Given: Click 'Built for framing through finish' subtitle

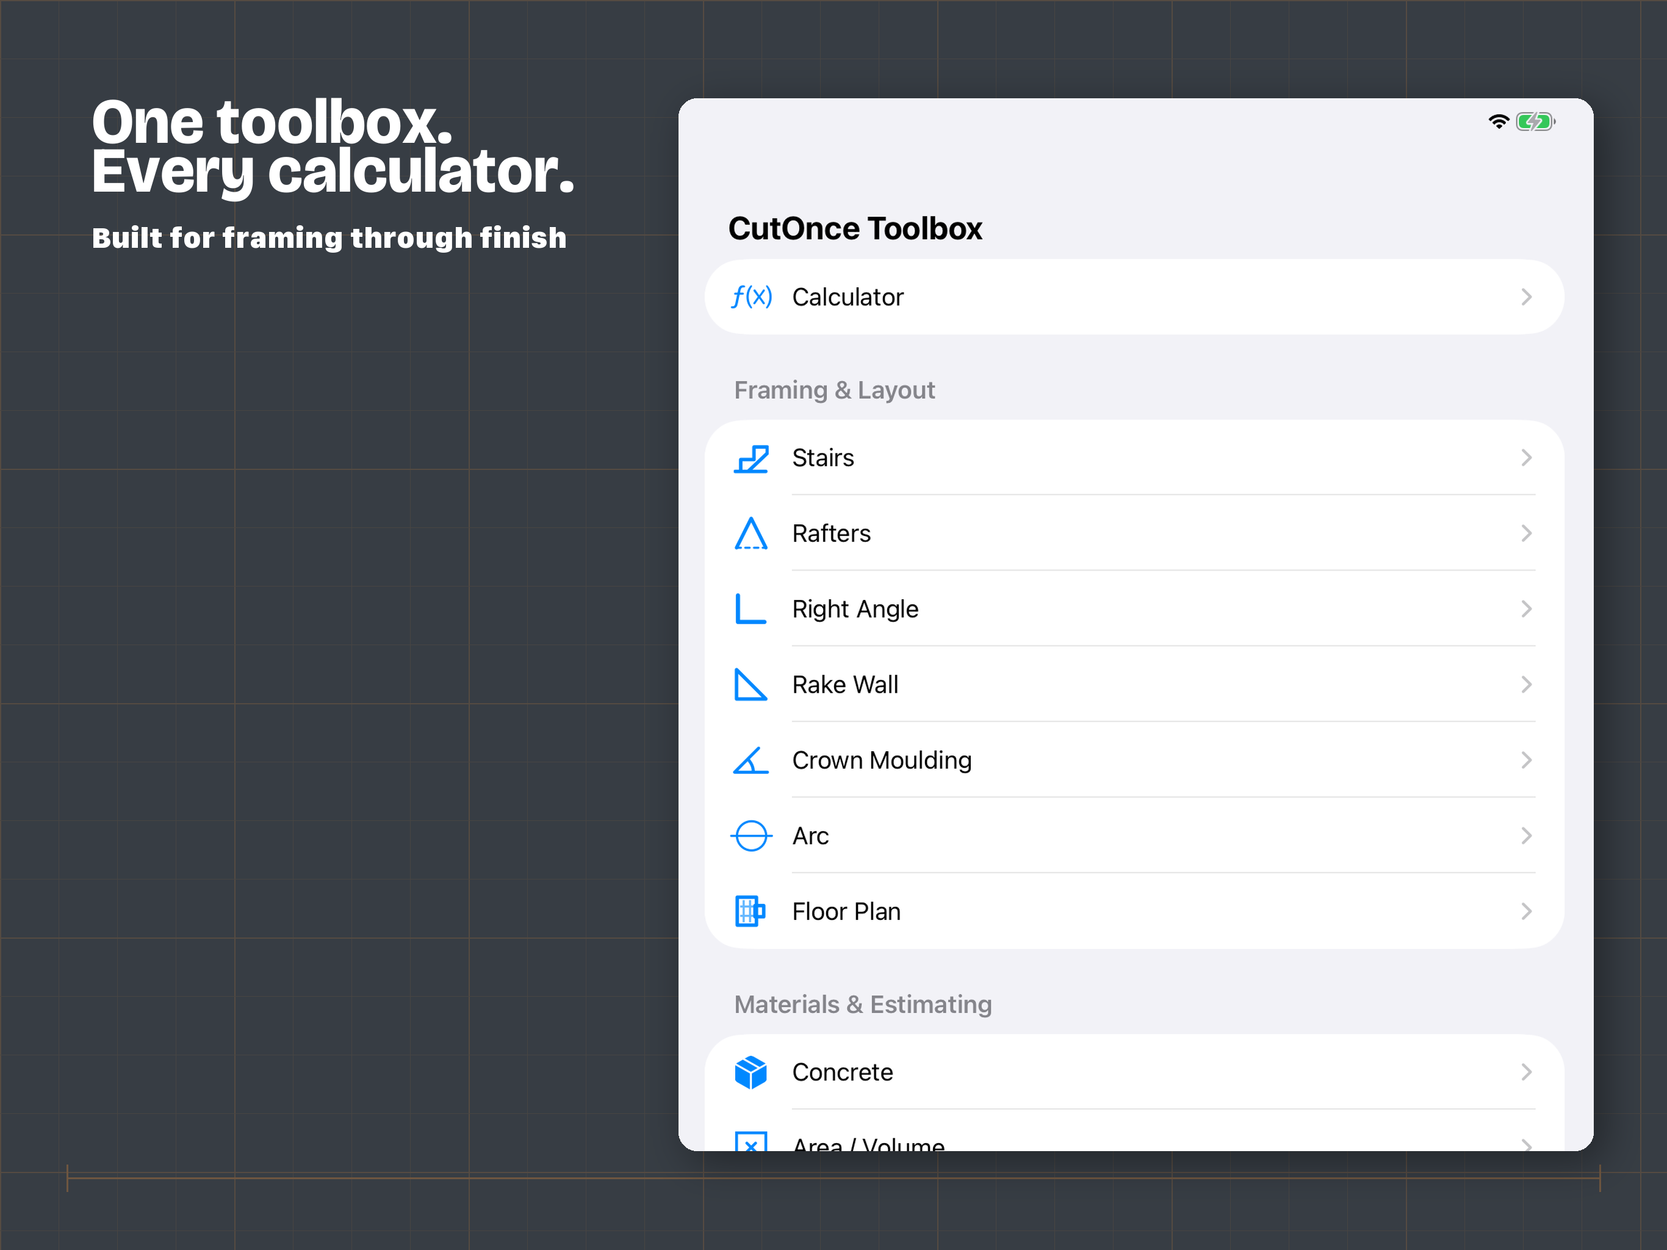Looking at the screenshot, I should click(x=329, y=238).
